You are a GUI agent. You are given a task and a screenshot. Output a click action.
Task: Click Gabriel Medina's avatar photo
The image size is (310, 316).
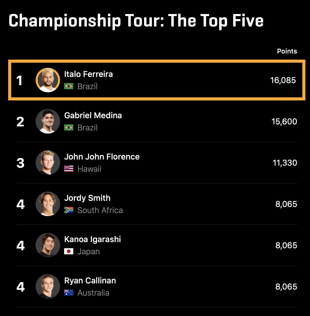pyautogui.click(x=48, y=121)
